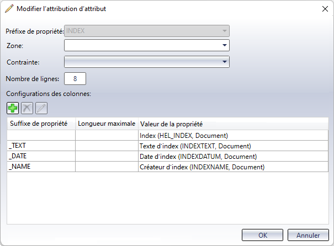Click the delete column X icon
334x246 pixels.
26,108
